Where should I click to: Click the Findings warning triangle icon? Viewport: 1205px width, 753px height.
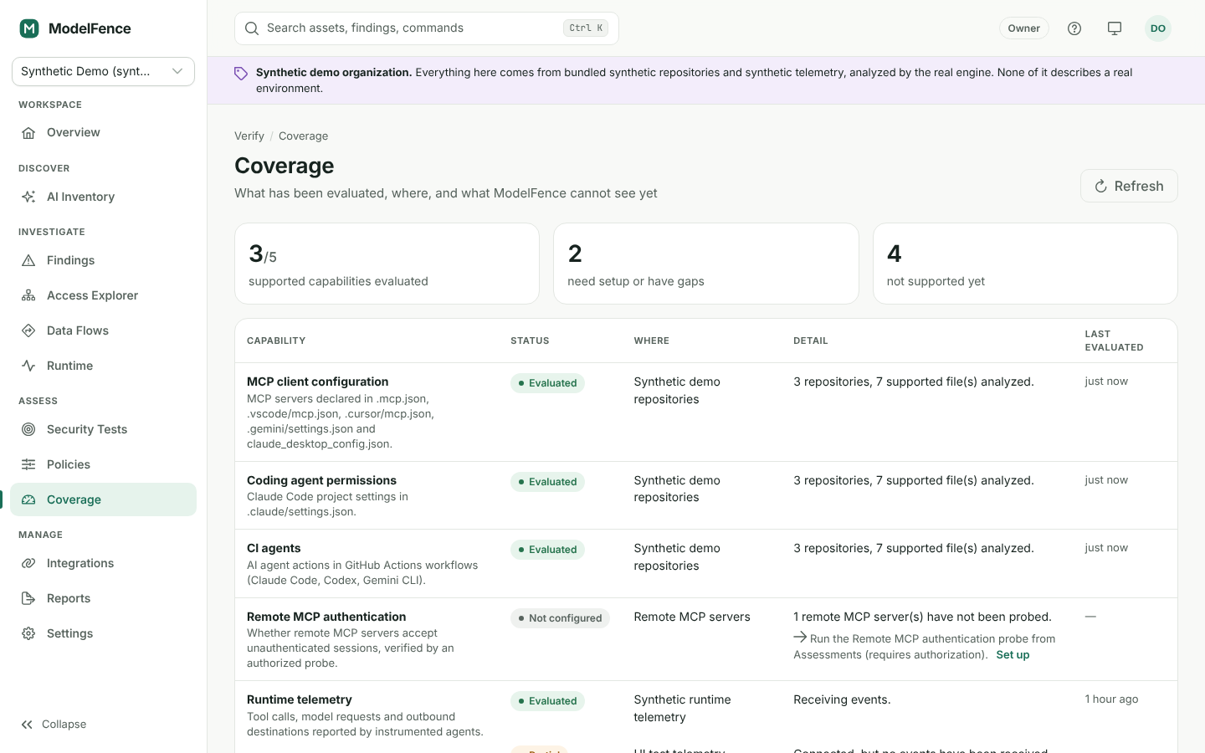click(28, 260)
